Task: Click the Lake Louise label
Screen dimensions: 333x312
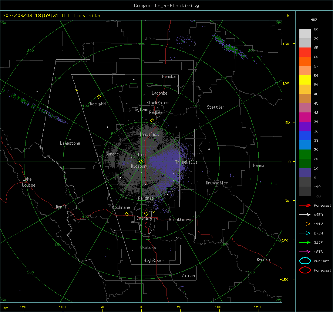Action: tap(28, 182)
